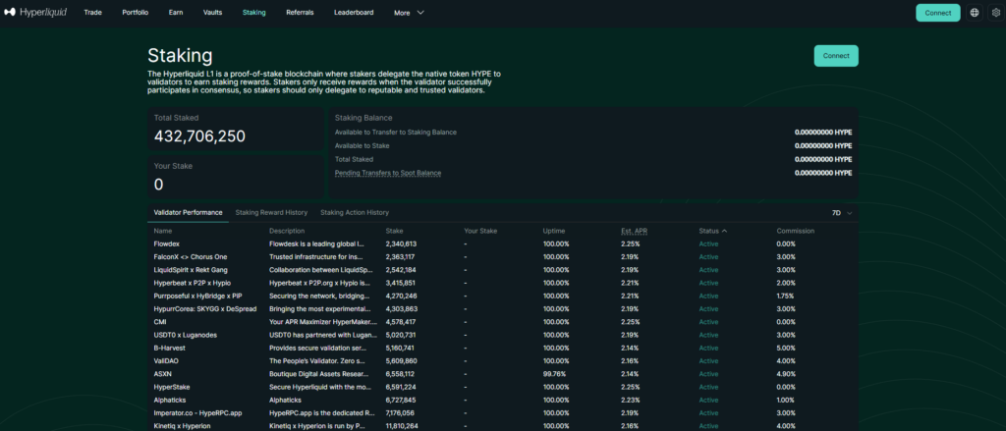Open the settings gear icon

pos(994,13)
